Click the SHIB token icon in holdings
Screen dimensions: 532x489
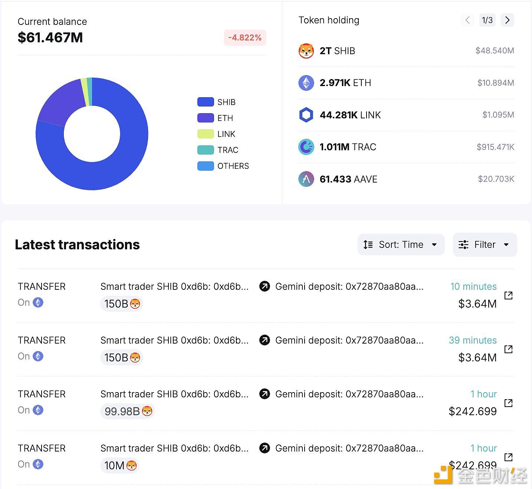(306, 51)
